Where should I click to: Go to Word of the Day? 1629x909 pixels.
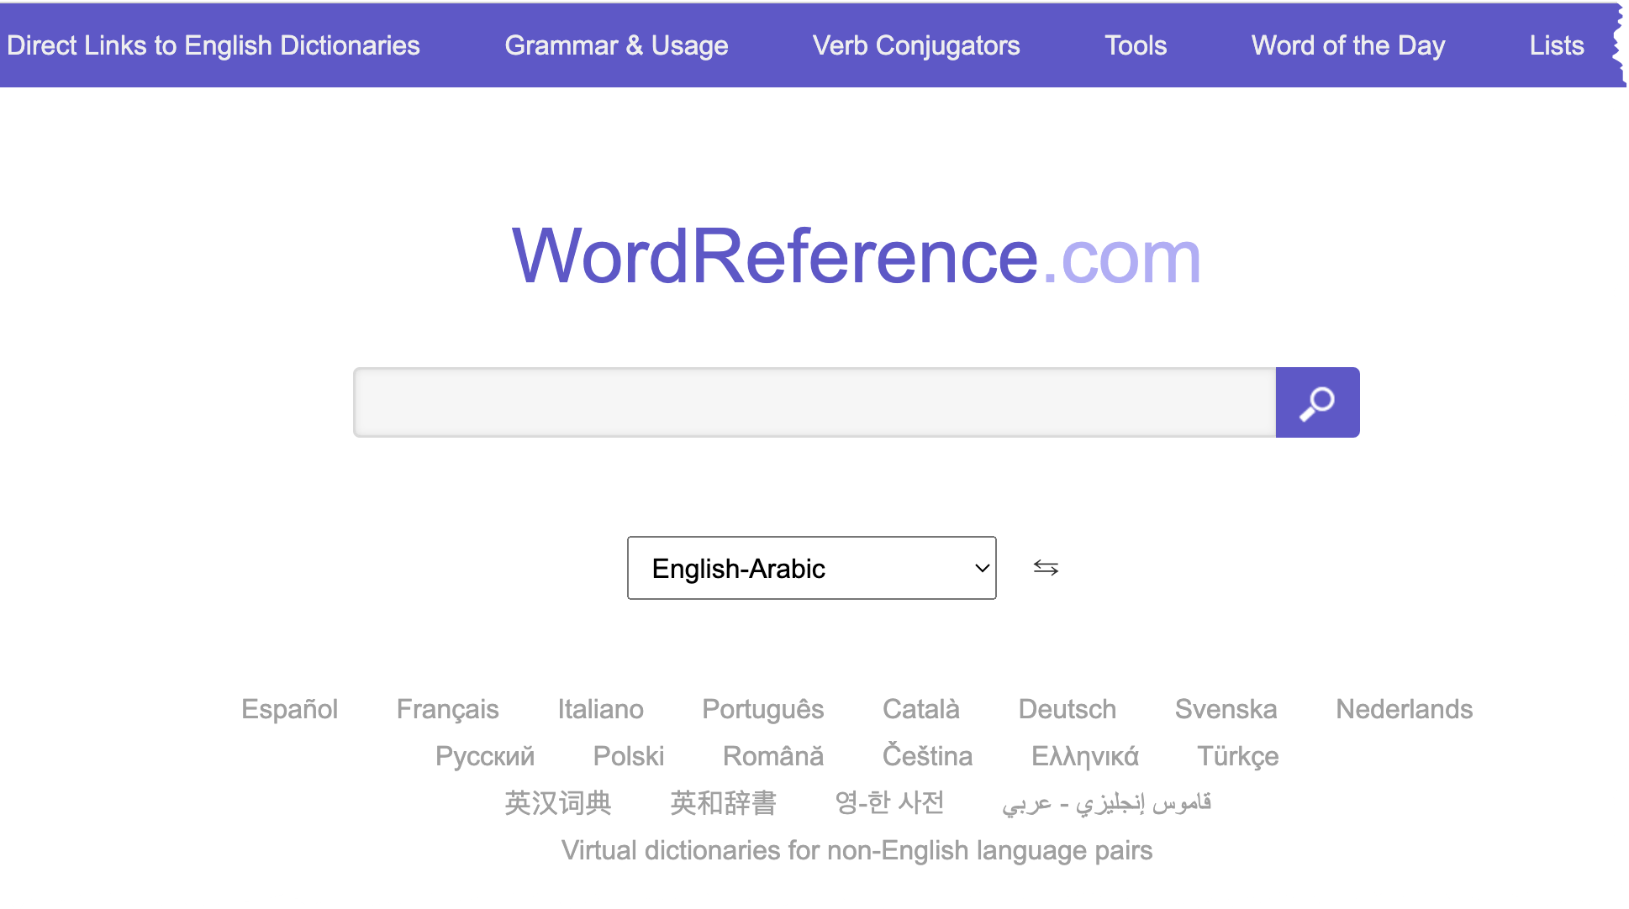[x=1348, y=45]
